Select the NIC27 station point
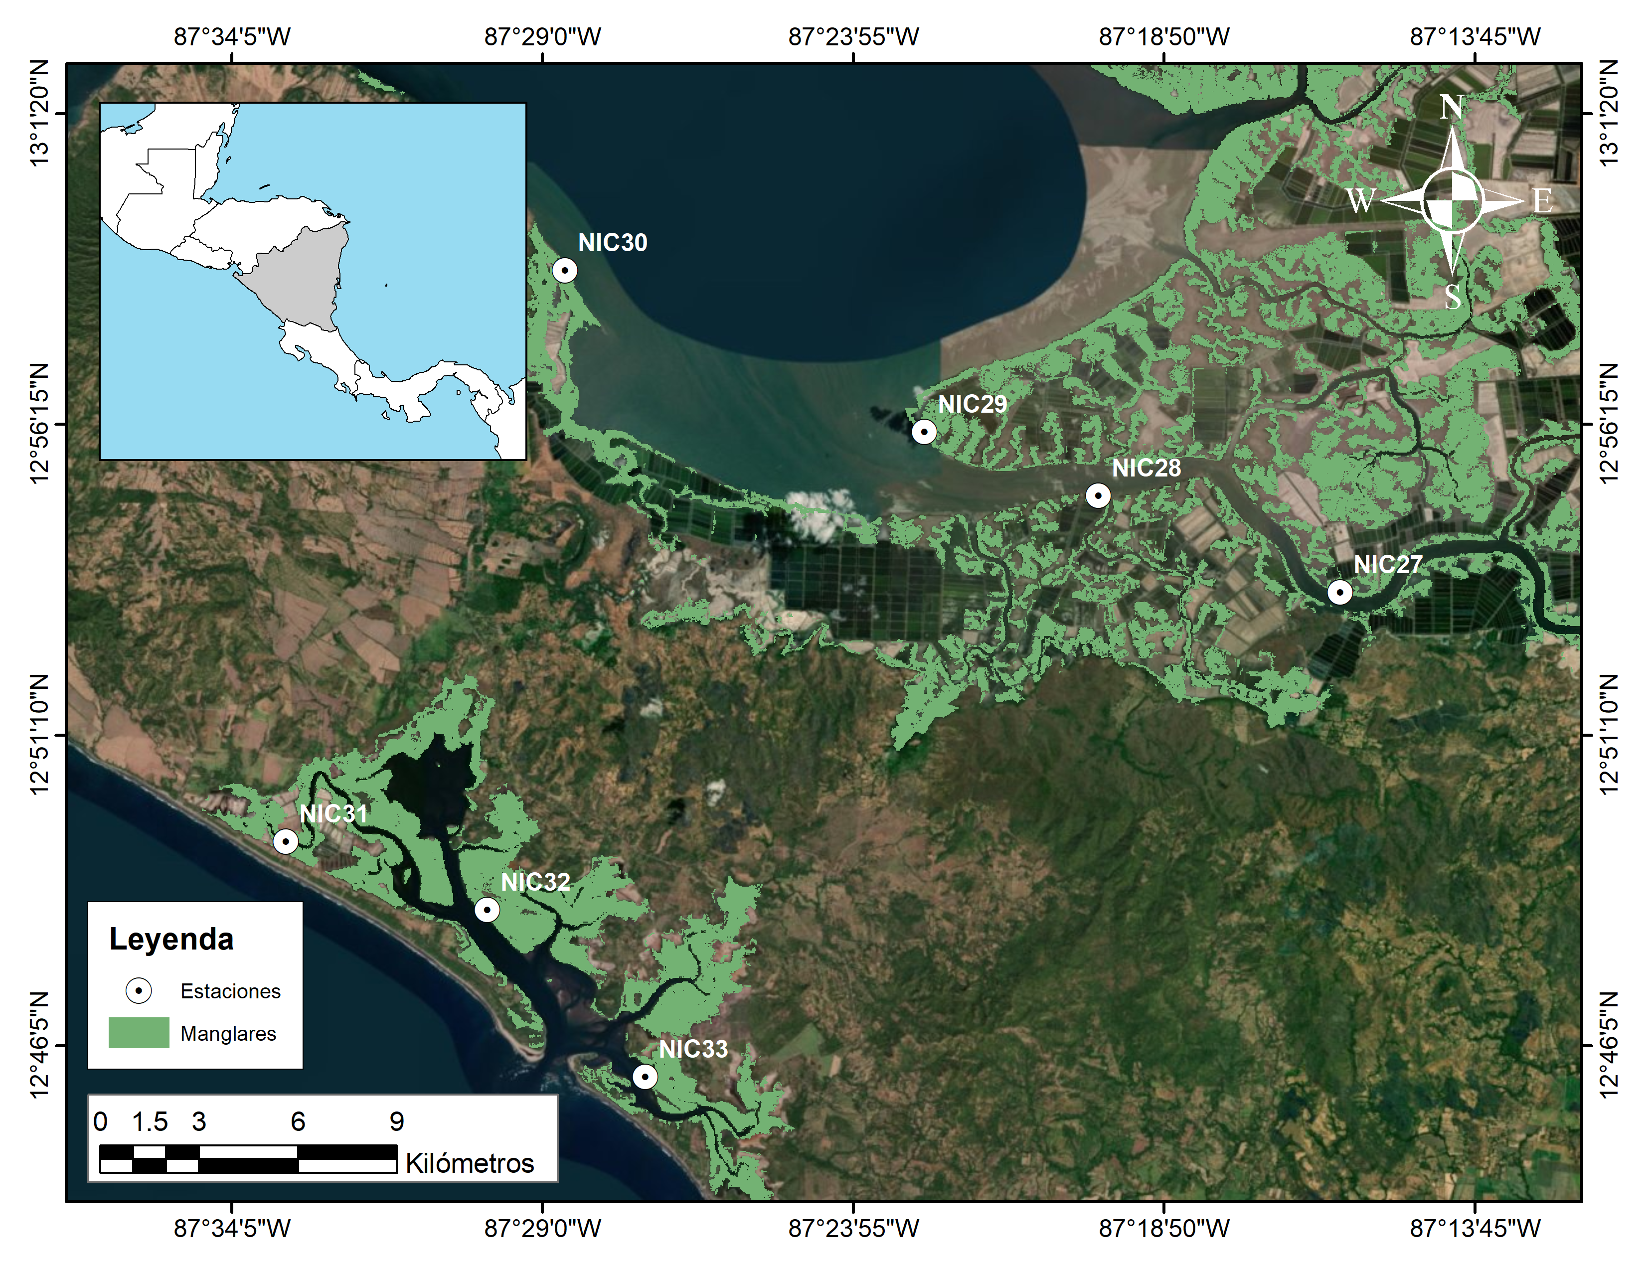 (1339, 593)
